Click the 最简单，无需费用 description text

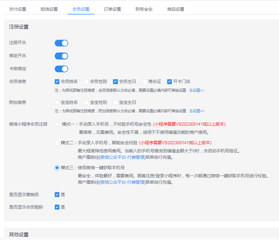pos(144,132)
